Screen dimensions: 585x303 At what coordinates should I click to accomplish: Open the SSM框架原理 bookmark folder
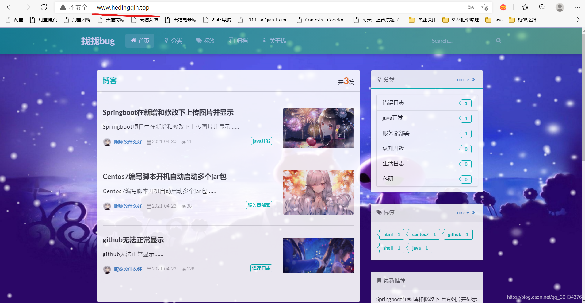point(461,20)
